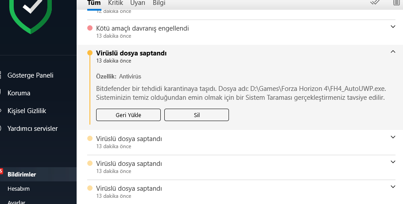The height and width of the screenshot is (204, 403).
Task: Click the 12 dakika önce timestamp
Action: tap(114, 12)
